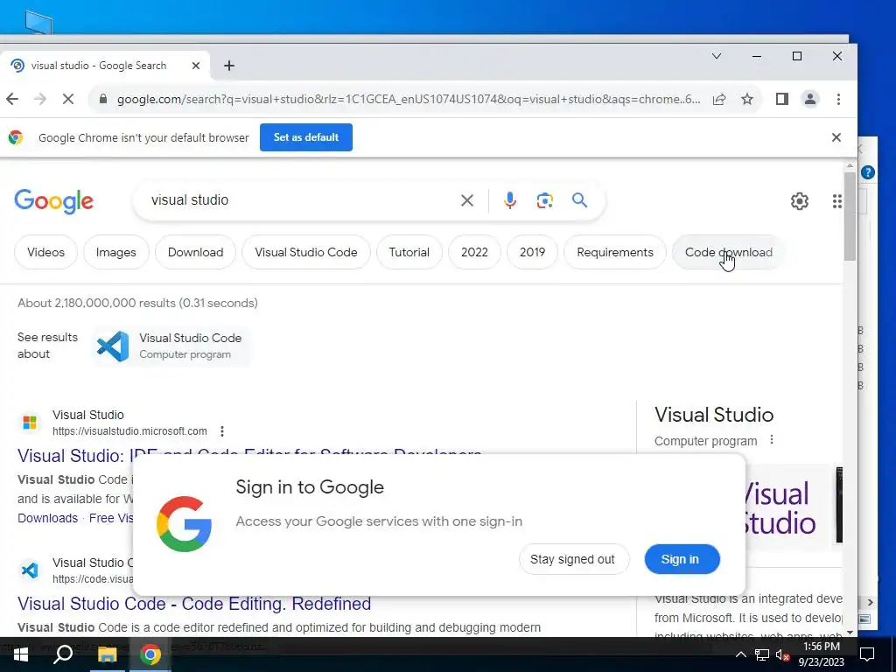Open File Explorer from the taskbar

tap(107, 654)
